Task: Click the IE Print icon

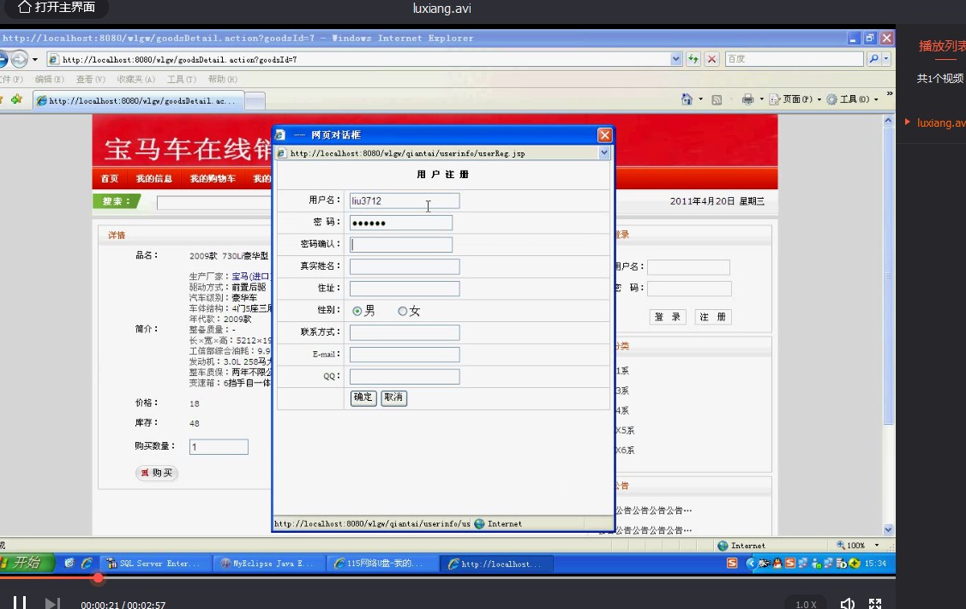Action: pyautogui.click(x=747, y=99)
